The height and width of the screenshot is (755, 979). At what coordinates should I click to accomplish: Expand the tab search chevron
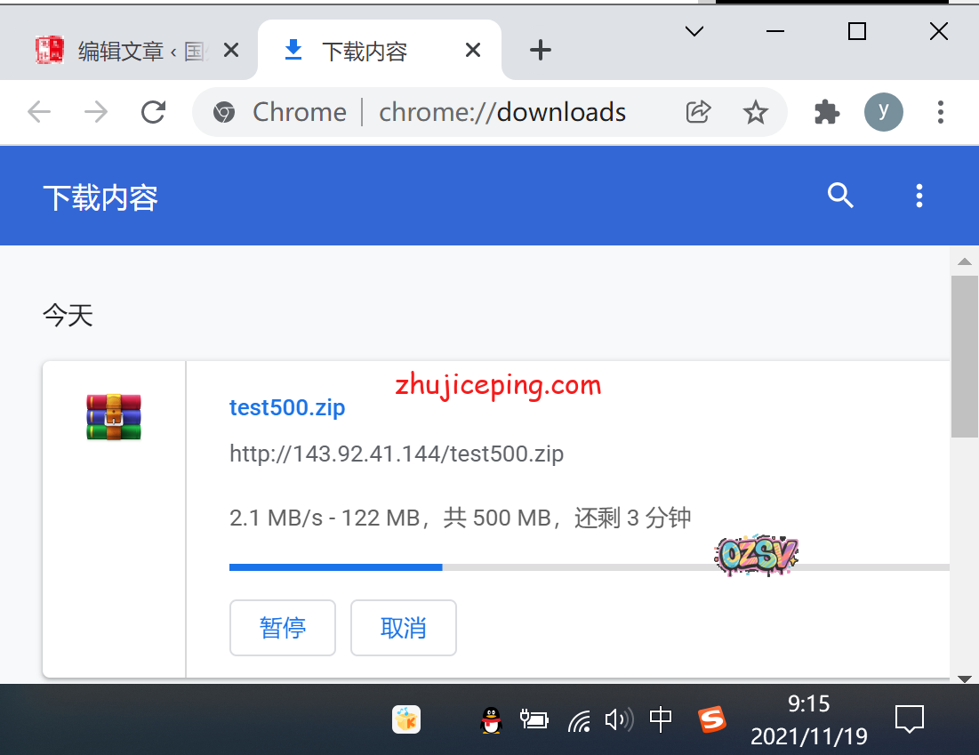(x=694, y=32)
